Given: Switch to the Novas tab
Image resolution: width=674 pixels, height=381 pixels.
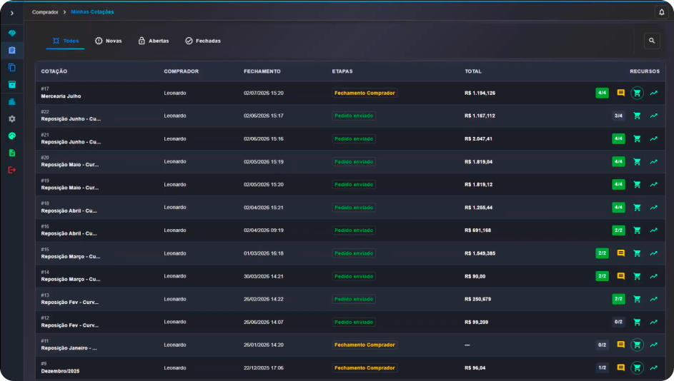Looking at the screenshot, I should [x=109, y=41].
